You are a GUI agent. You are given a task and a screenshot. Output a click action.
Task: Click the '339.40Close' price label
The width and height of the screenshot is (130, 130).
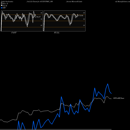pos(119,98)
